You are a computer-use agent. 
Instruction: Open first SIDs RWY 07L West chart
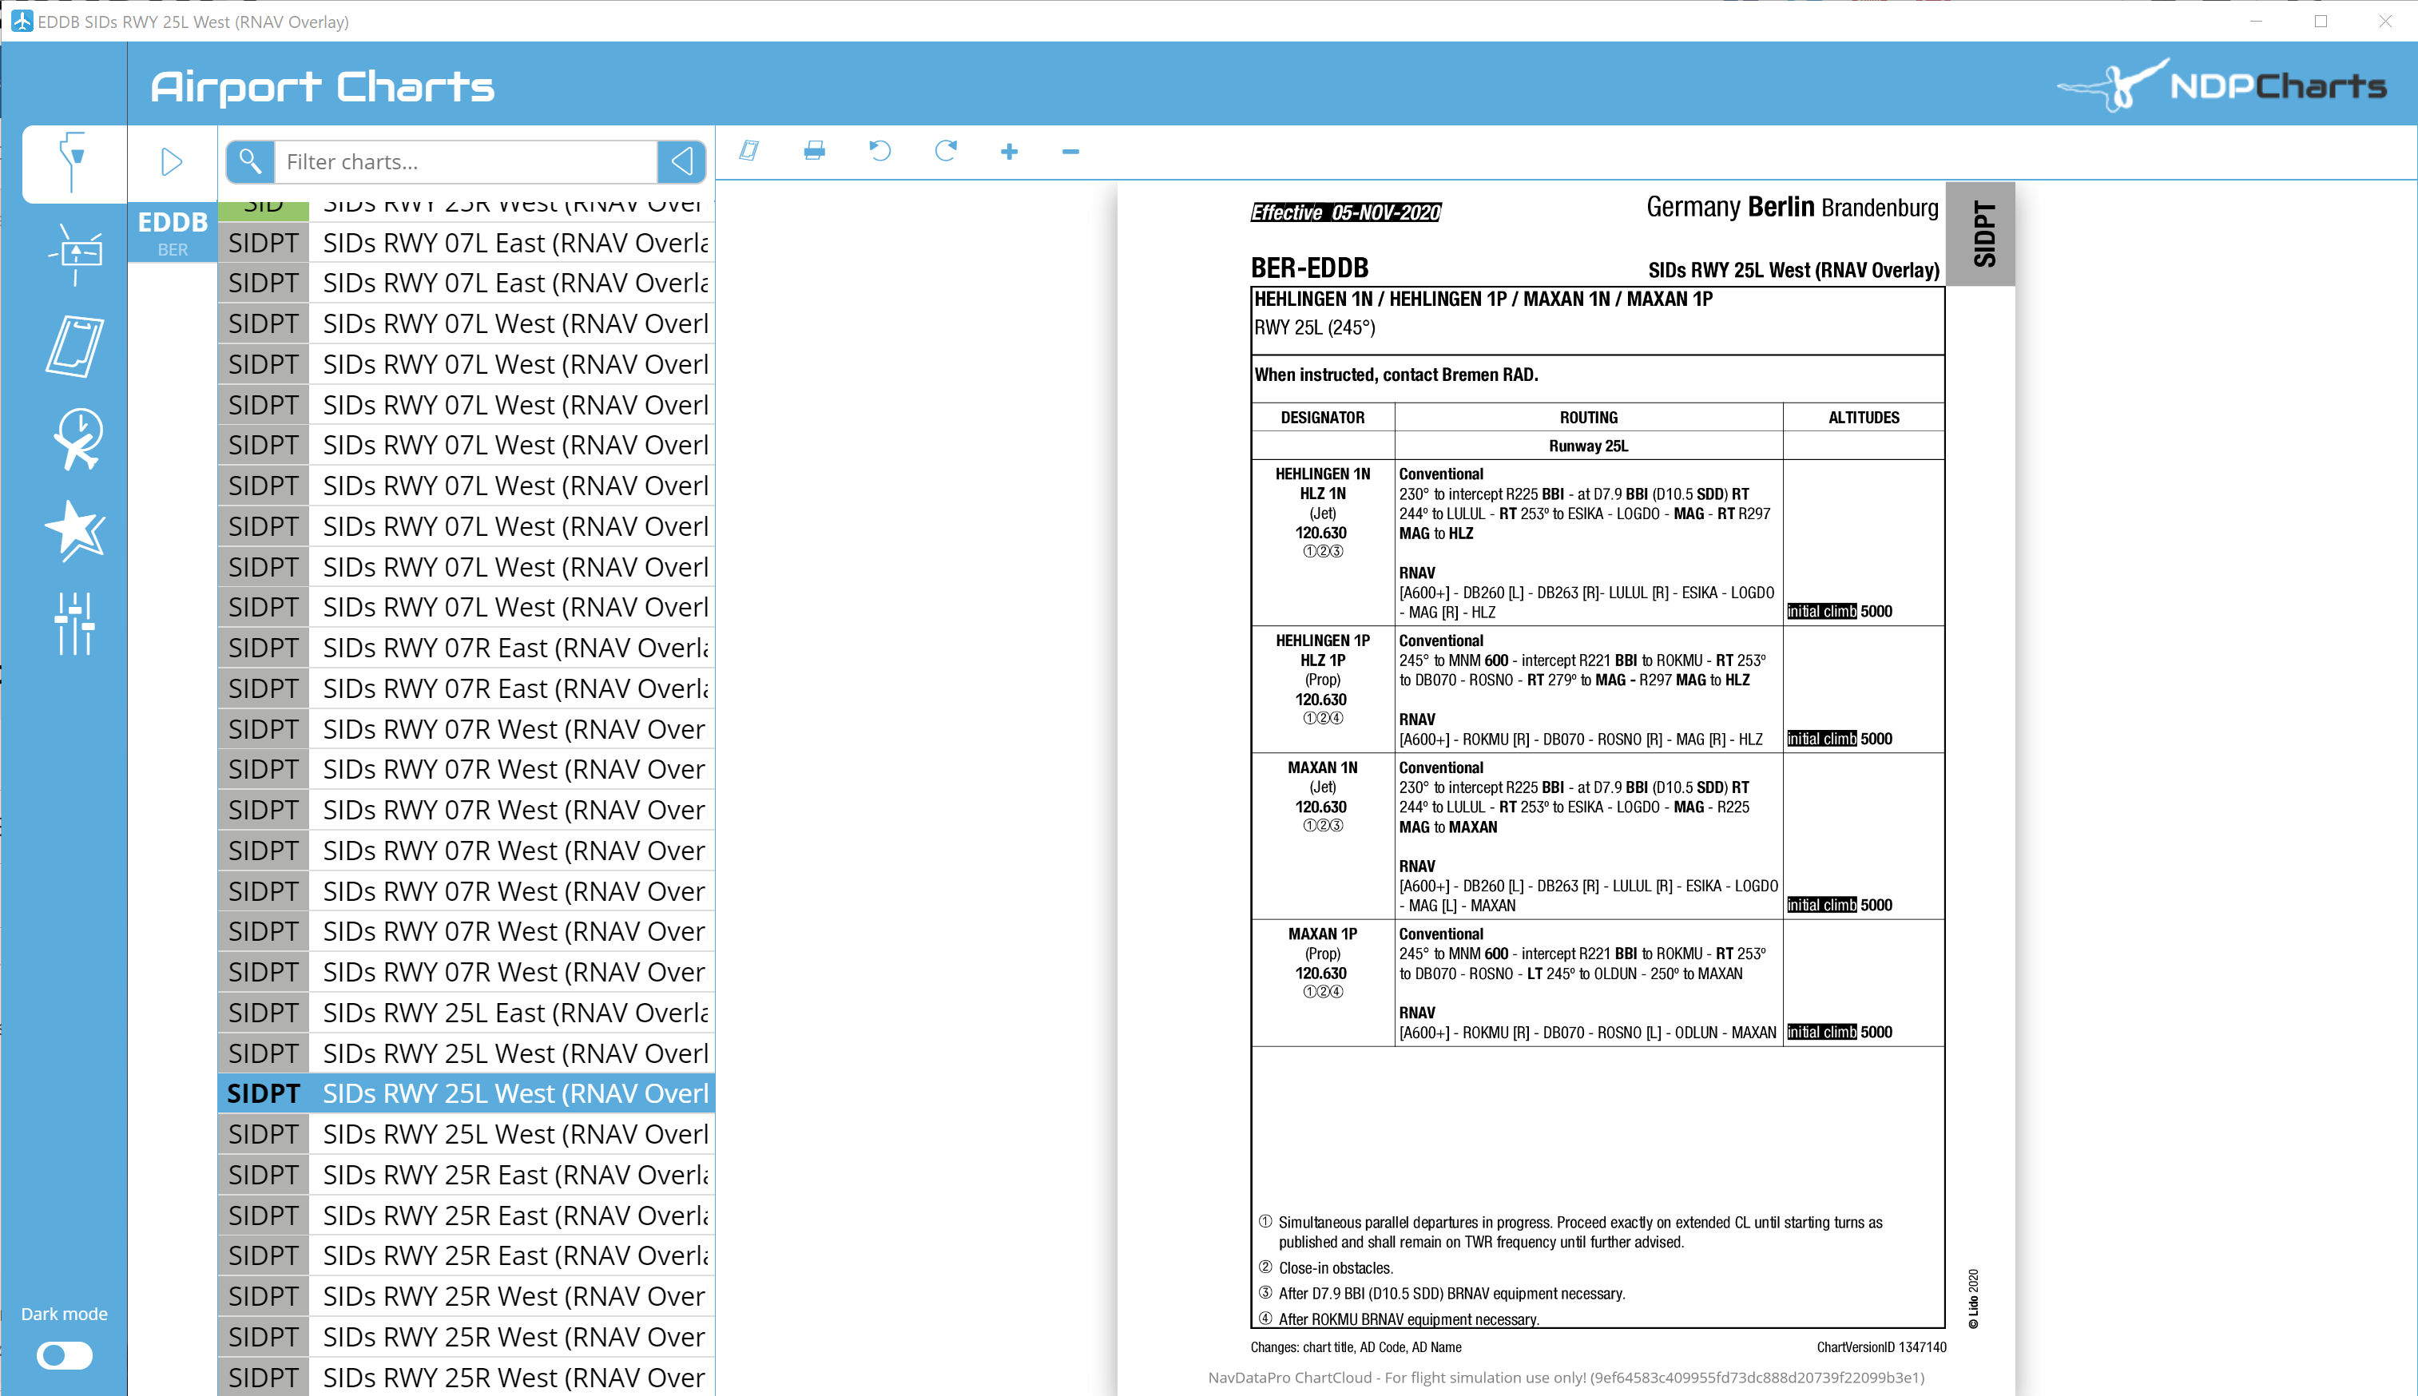466,323
